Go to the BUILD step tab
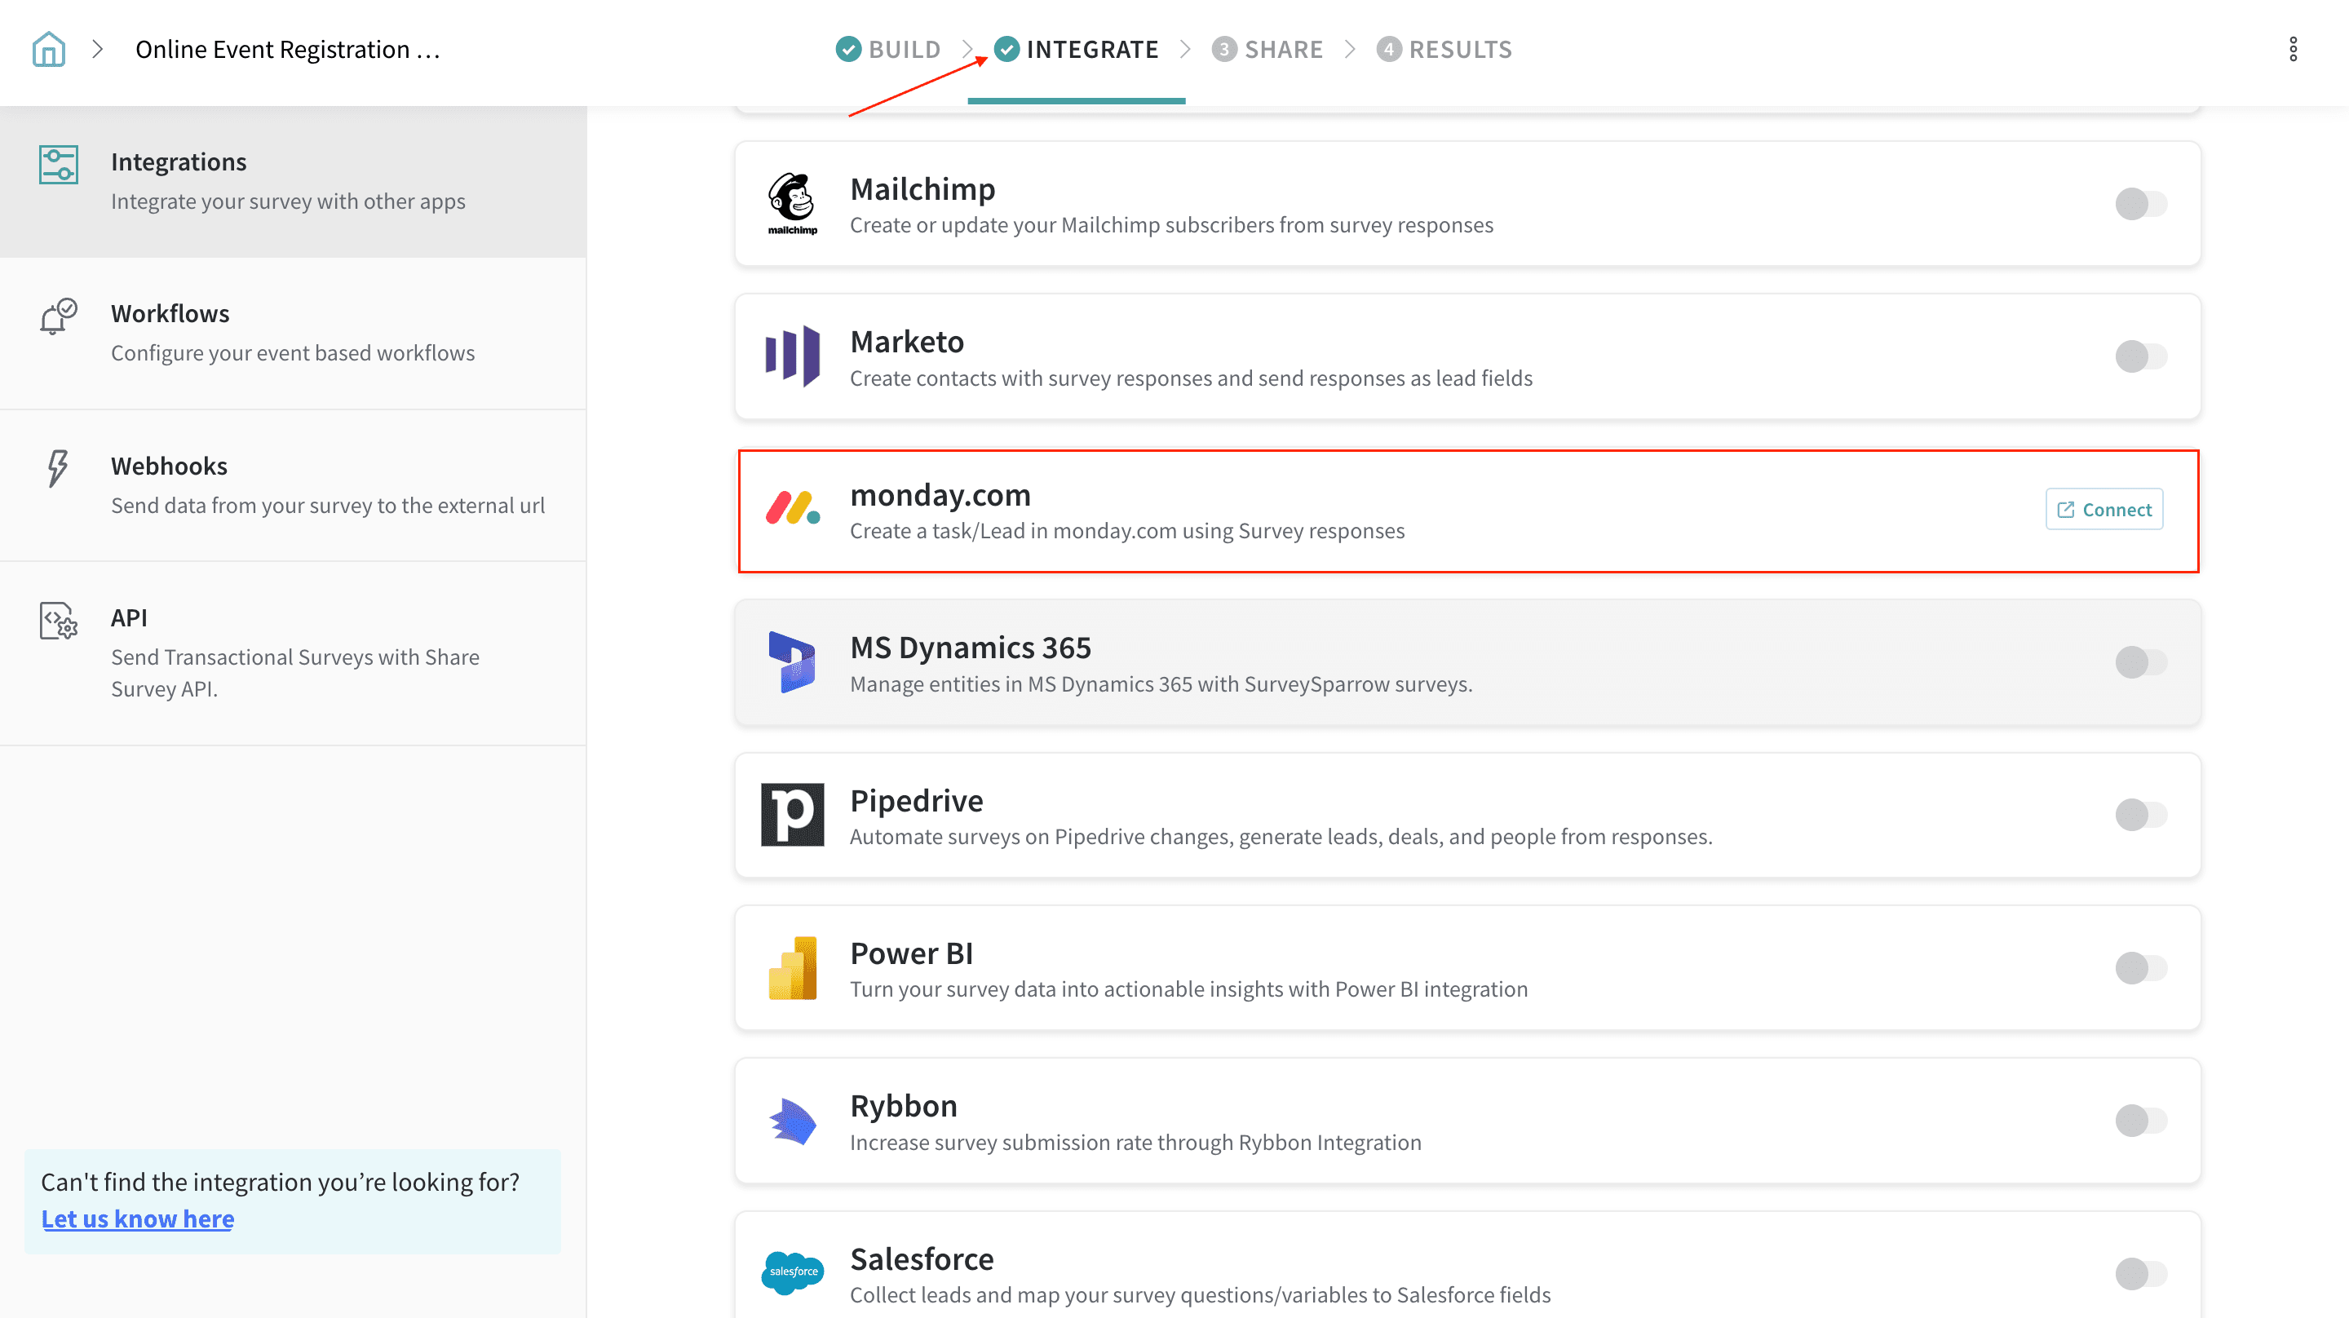The height and width of the screenshot is (1318, 2349). tap(888, 49)
